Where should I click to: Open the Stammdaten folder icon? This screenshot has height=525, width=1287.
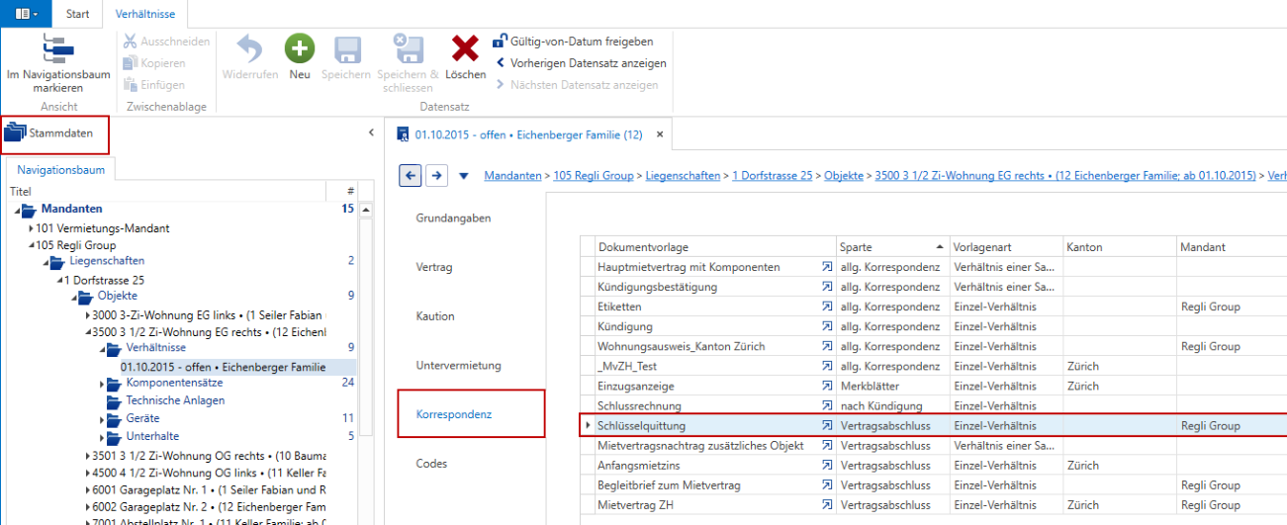click(x=16, y=132)
